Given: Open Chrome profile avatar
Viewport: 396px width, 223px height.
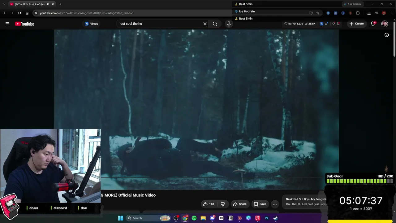Looking at the screenshot, I should click(384, 13).
